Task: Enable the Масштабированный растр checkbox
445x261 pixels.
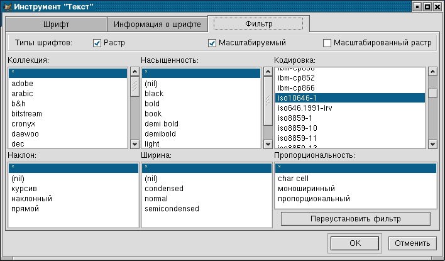Action: [x=327, y=43]
